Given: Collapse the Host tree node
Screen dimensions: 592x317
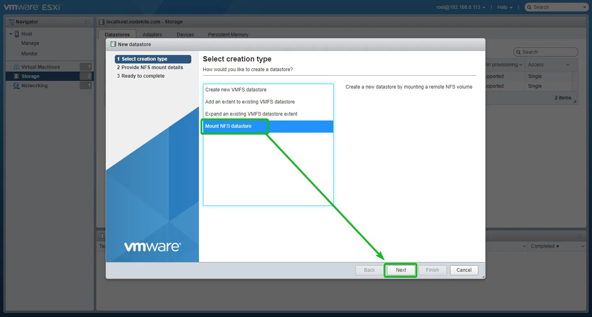Looking at the screenshot, I should [x=11, y=34].
